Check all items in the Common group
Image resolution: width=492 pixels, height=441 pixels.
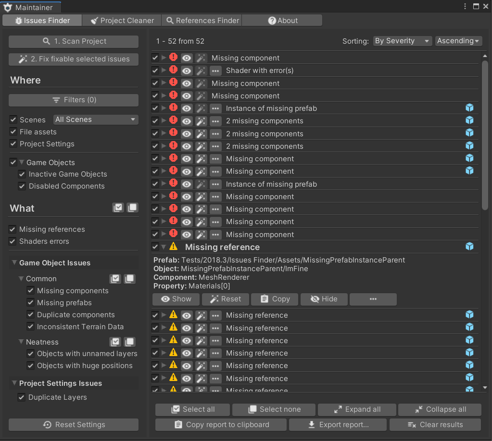point(115,278)
